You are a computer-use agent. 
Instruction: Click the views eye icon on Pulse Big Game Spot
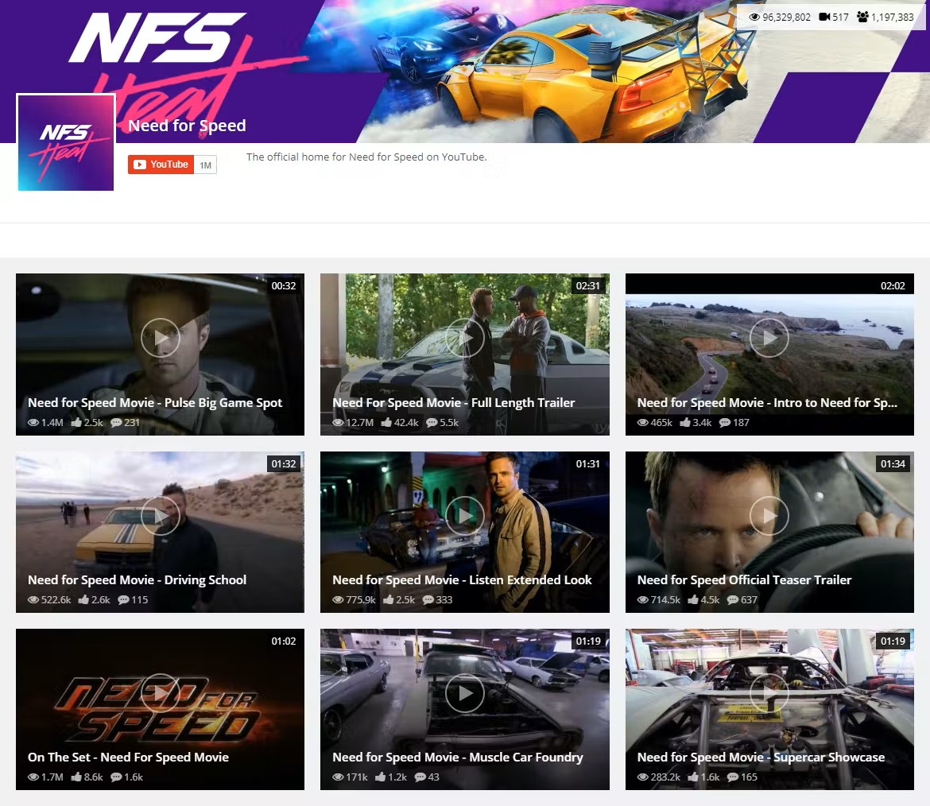[33, 423]
